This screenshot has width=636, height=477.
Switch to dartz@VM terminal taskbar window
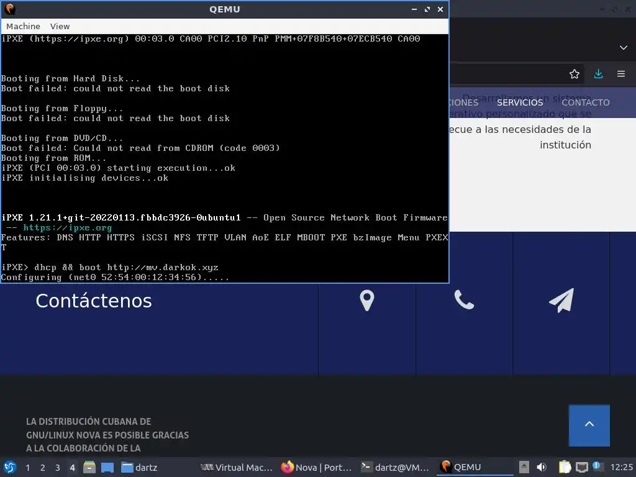pyautogui.click(x=394, y=468)
